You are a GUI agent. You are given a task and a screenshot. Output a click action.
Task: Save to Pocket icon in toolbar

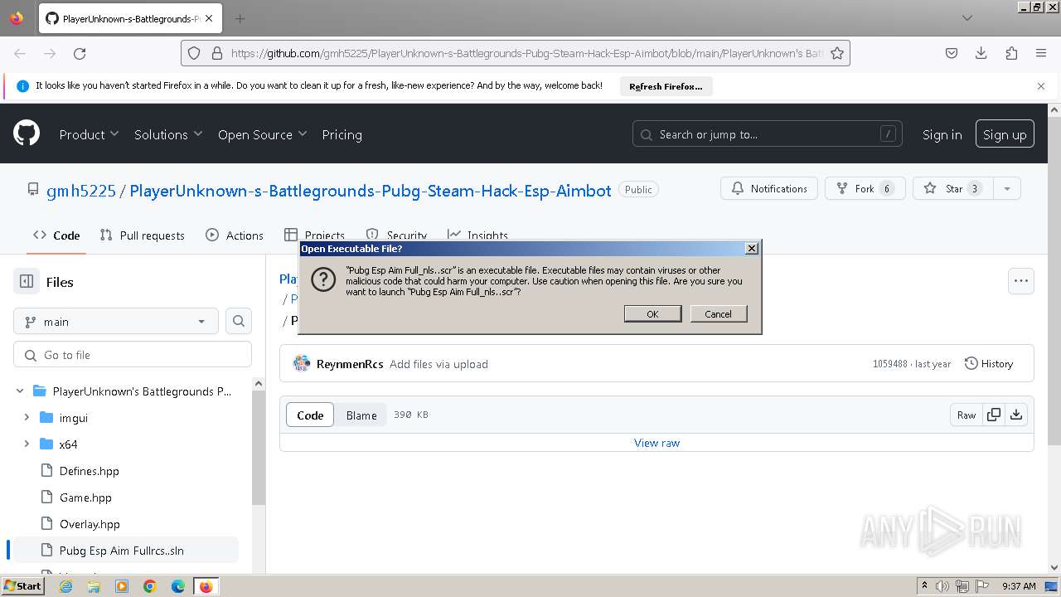tap(952, 53)
